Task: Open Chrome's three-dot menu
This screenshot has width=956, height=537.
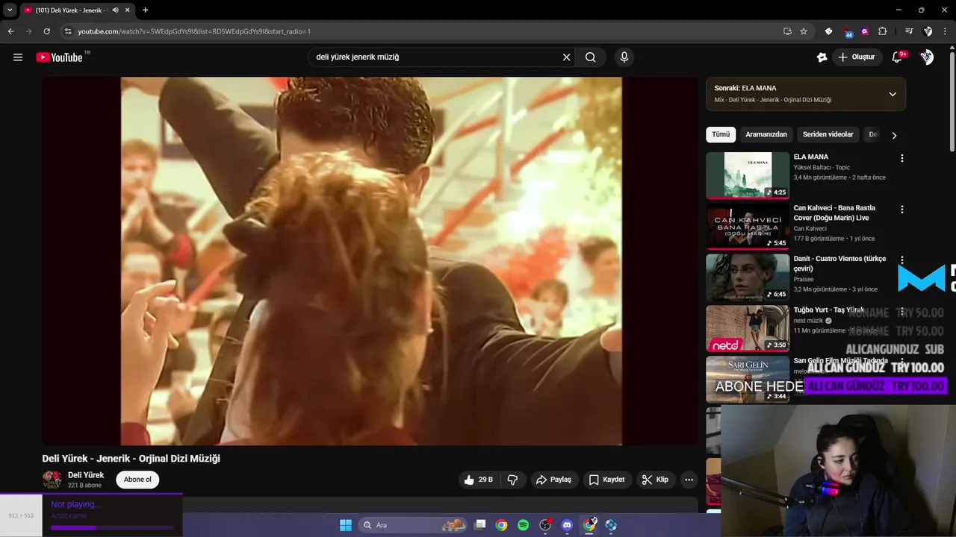Action: [946, 31]
